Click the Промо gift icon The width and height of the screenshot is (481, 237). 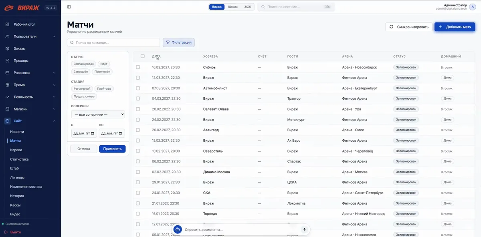(x=7, y=85)
